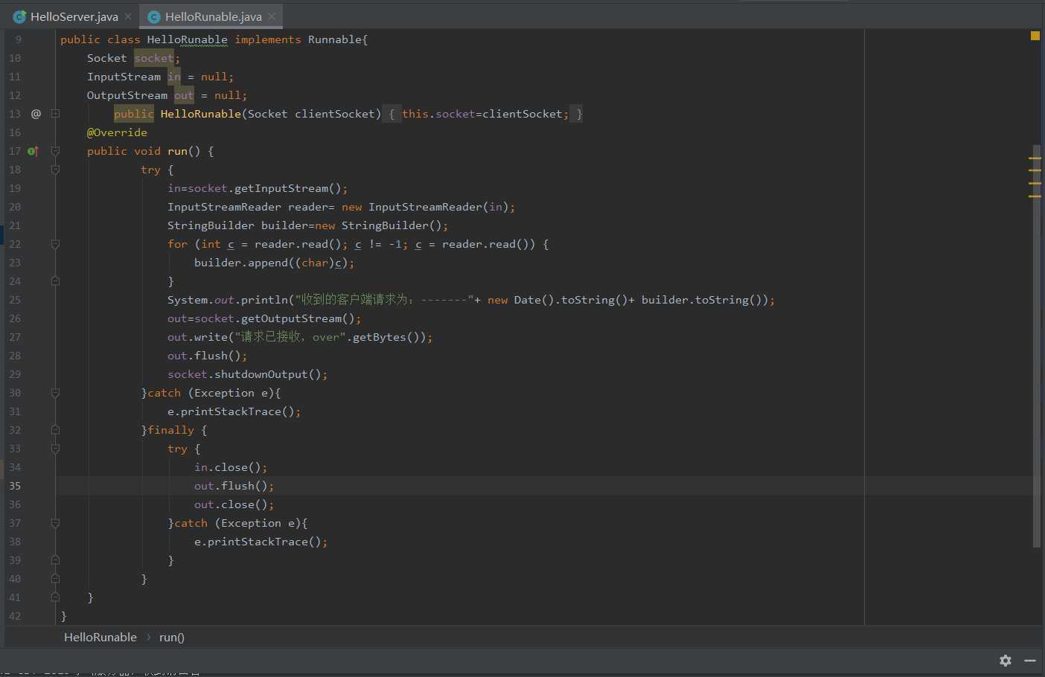
Task: Click 'out.close()' on line 36
Action: 231,504
